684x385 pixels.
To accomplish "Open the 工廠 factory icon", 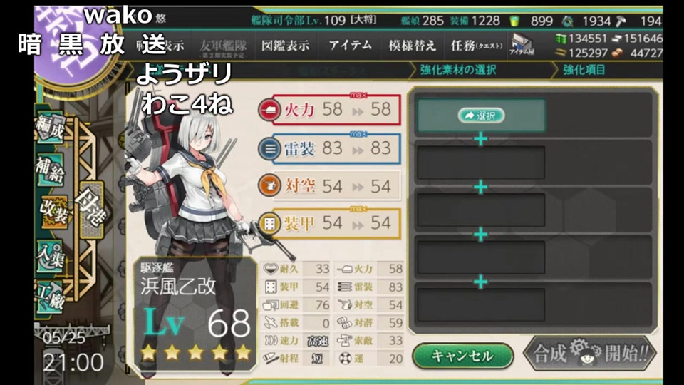I will click(50, 298).
